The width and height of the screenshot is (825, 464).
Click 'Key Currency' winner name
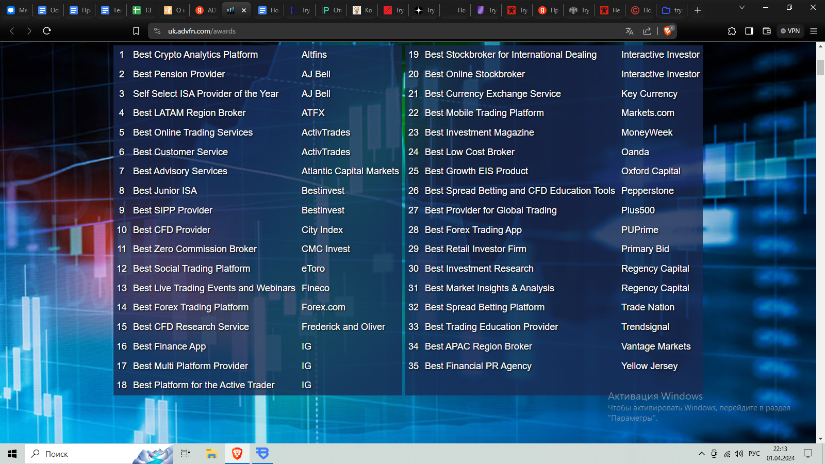[x=649, y=94]
